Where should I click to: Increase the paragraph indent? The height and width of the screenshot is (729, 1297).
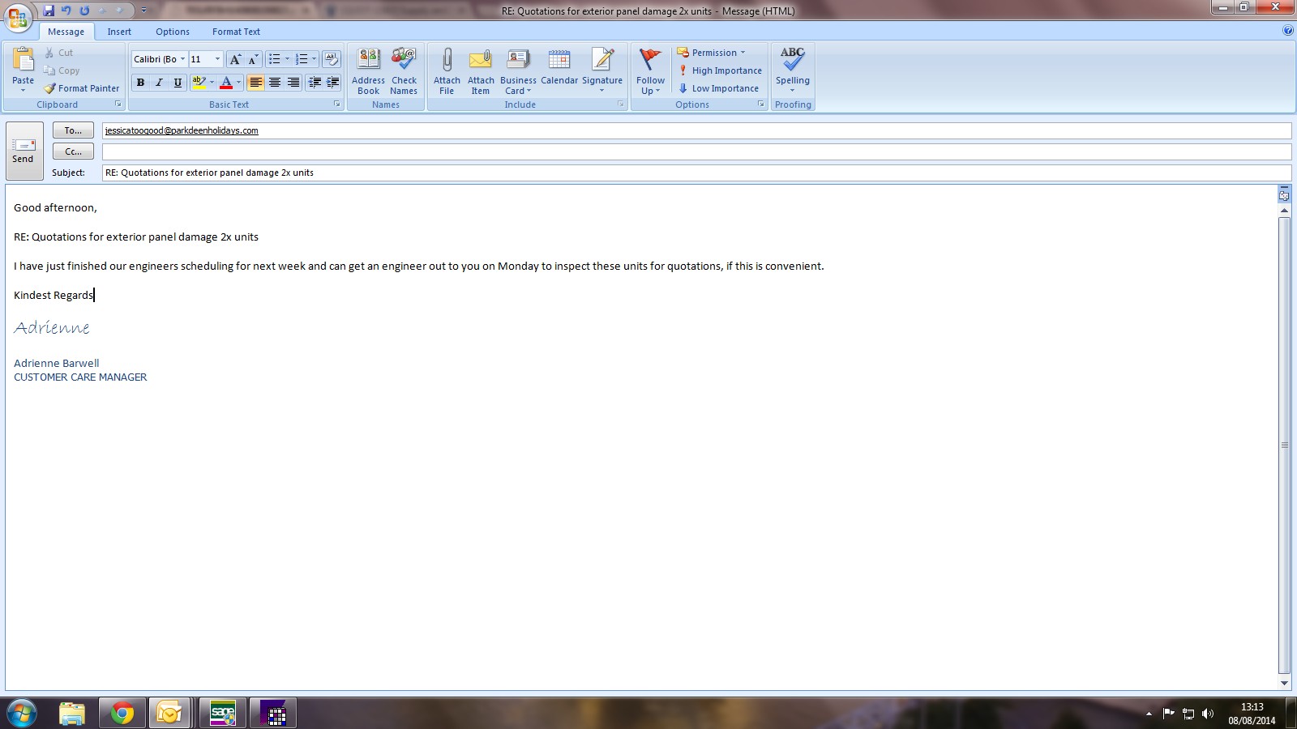coord(332,82)
